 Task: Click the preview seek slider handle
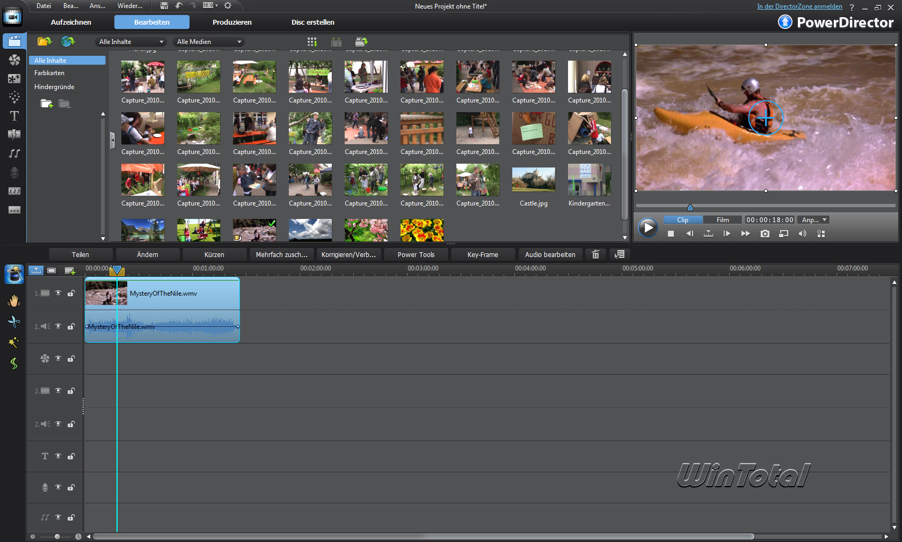click(690, 207)
